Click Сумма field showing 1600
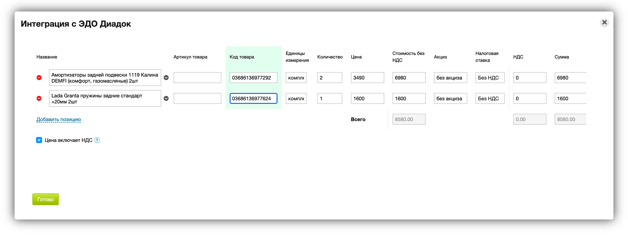This screenshot has width=628, height=238. (570, 98)
